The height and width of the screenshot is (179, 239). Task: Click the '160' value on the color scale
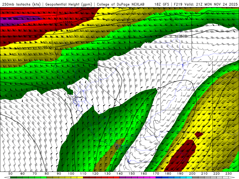144,174
